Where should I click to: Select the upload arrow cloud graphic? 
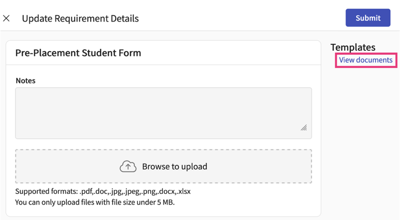pyautogui.click(x=128, y=167)
